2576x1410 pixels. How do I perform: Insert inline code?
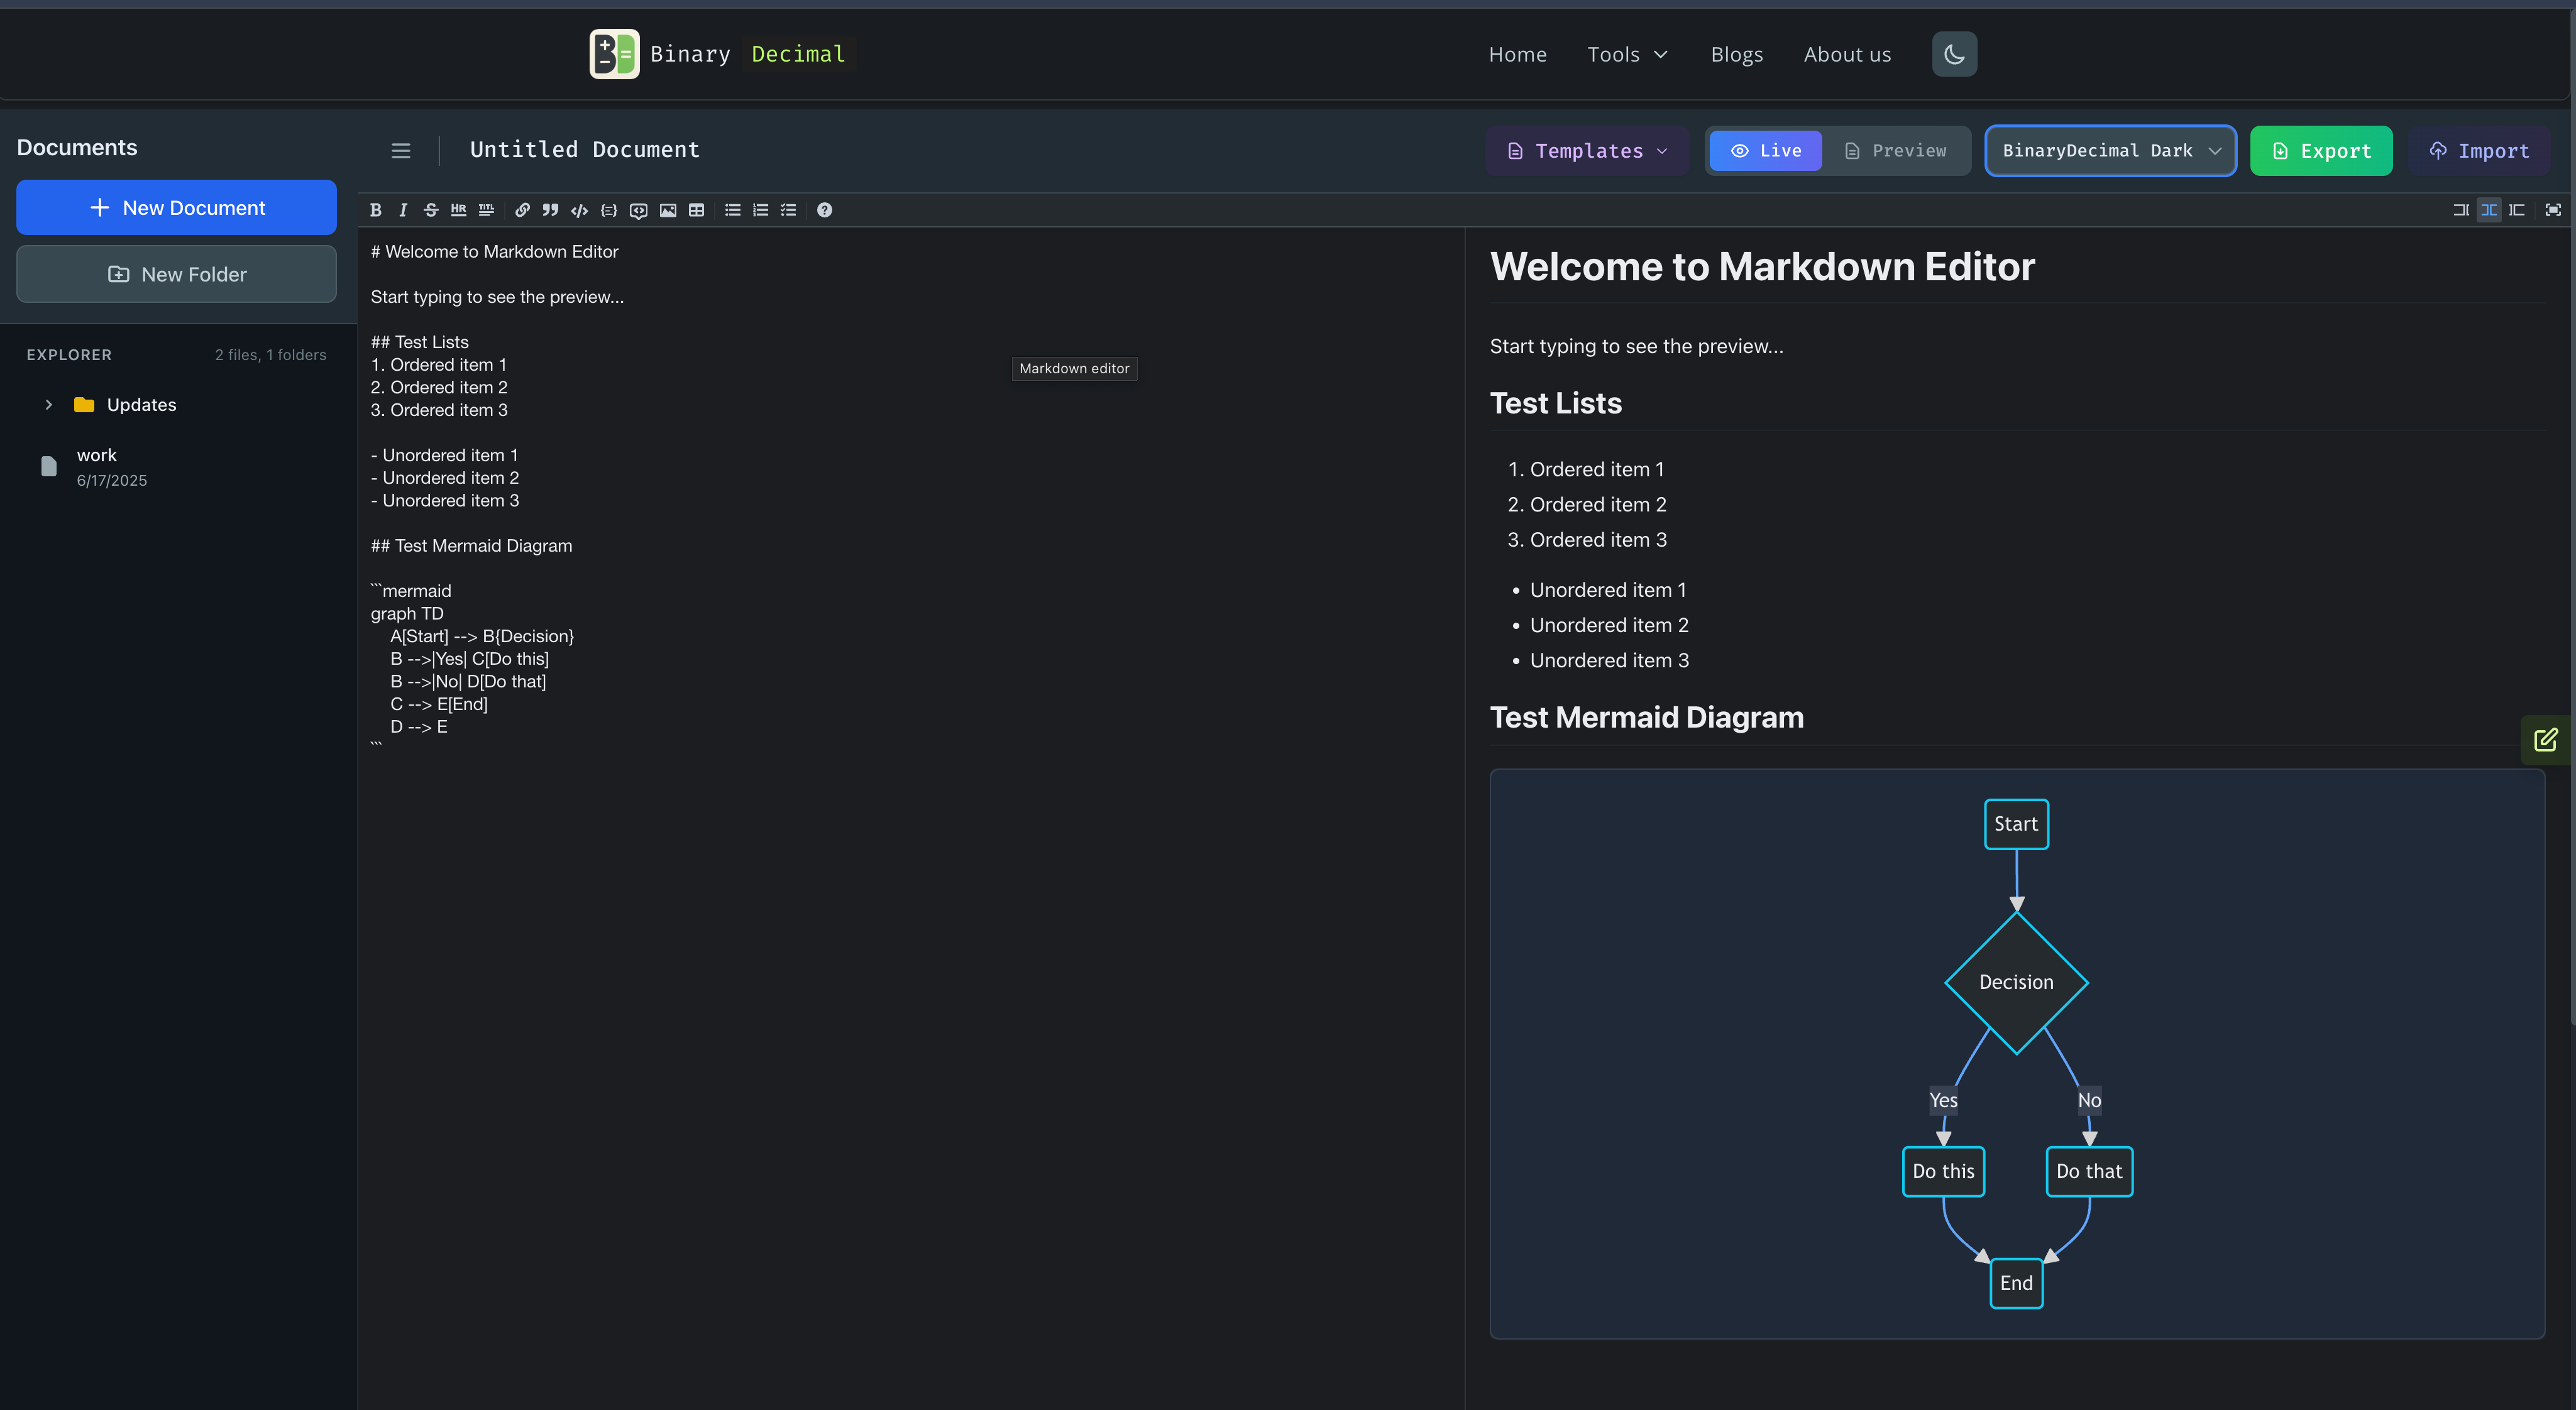tap(579, 210)
